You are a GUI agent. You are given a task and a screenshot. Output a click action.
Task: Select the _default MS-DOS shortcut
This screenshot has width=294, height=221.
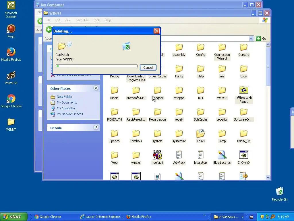click(x=158, y=157)
